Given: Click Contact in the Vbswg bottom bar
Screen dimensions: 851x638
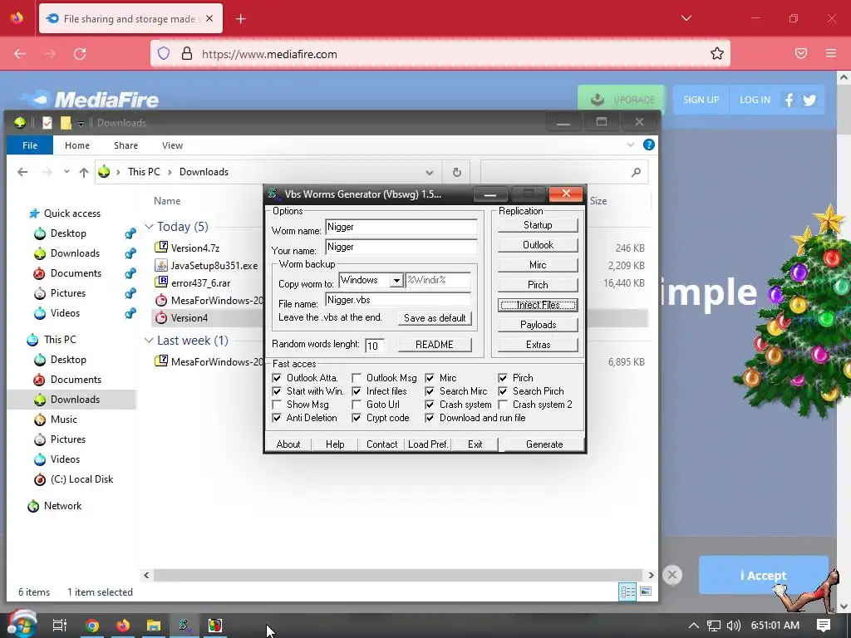Looking at the screenshot, I should point(381,444).
